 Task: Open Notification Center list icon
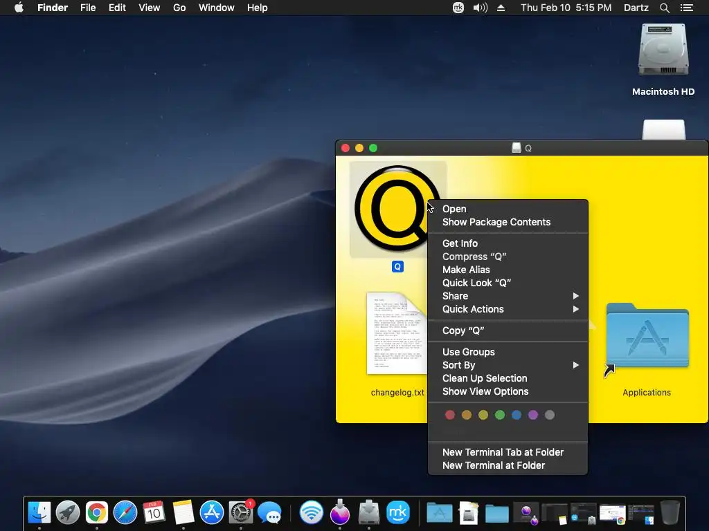(x=687, y=8)
